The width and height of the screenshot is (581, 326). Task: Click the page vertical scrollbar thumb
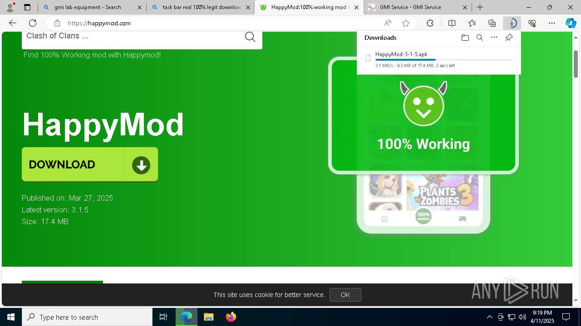(x=576, y=63)
